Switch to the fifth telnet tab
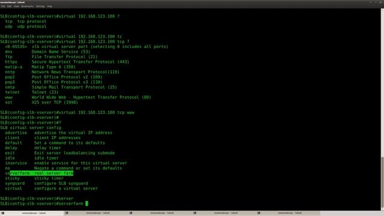Screen dimensions: 384x216 pos(289,214)
